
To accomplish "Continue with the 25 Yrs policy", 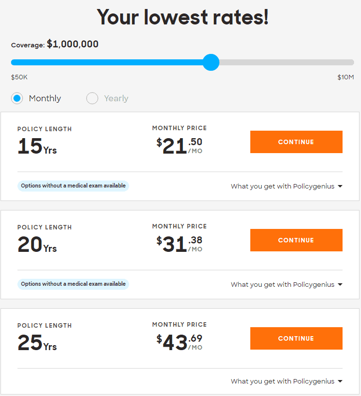I will [x=296, y=339].
